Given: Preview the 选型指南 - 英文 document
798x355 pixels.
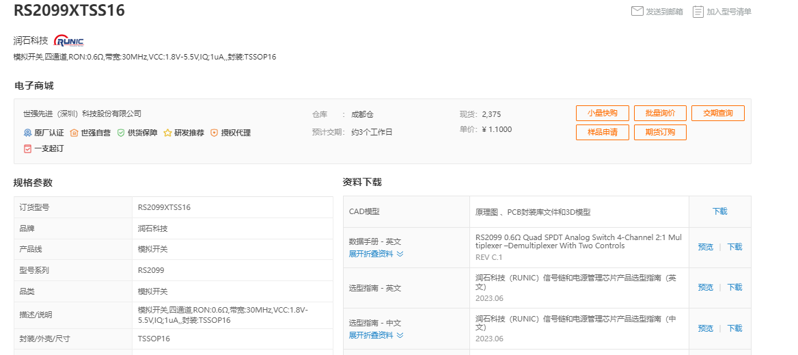Looking at the screenshot, I should pyautogui.click(x=705, y=287).
